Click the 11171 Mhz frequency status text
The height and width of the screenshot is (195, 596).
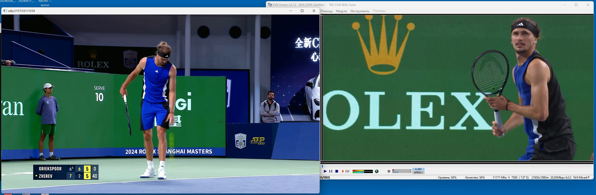(511, 177)
